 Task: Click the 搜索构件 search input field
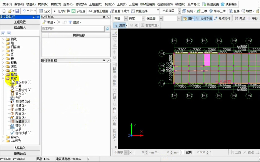click(x=73, y=29)
